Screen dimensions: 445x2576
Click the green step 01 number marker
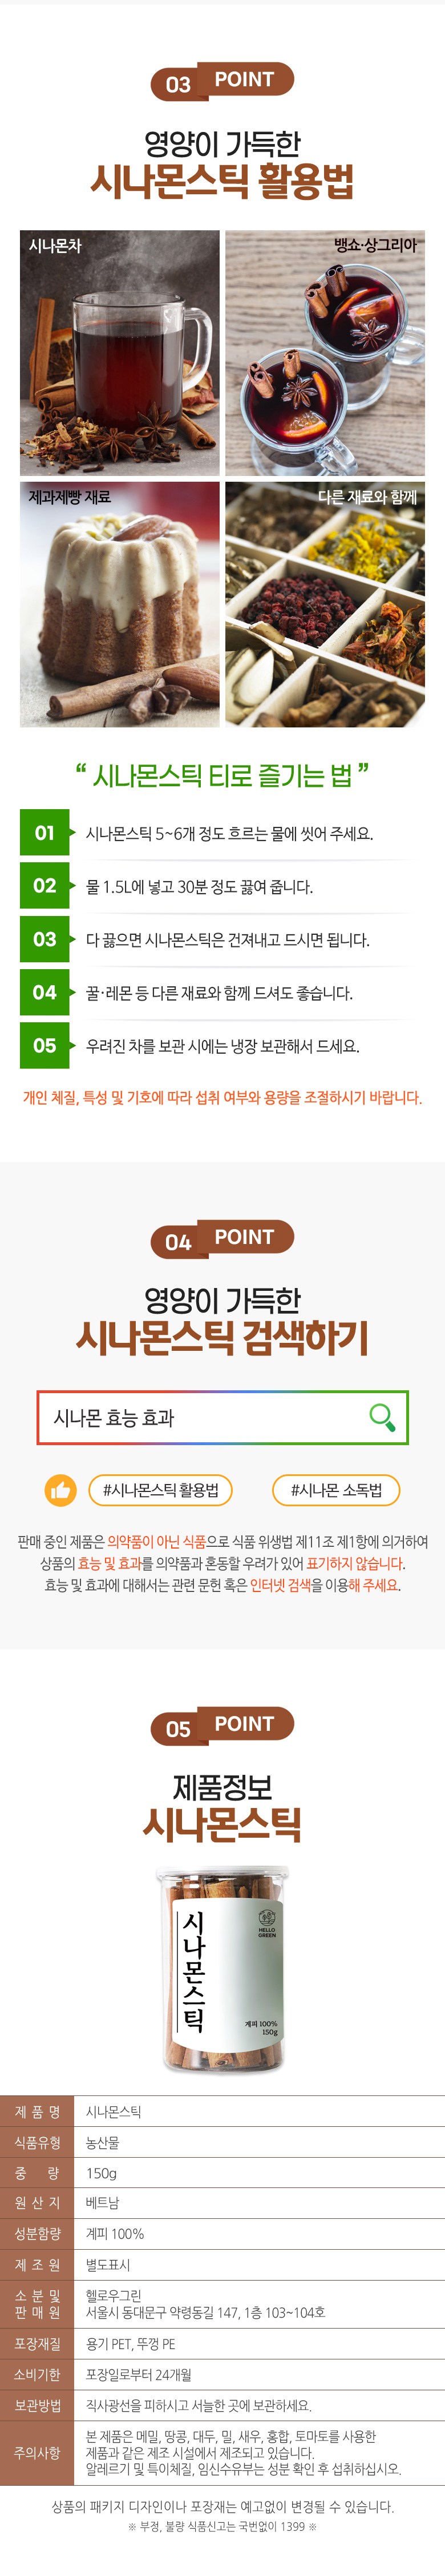[45, 832]
